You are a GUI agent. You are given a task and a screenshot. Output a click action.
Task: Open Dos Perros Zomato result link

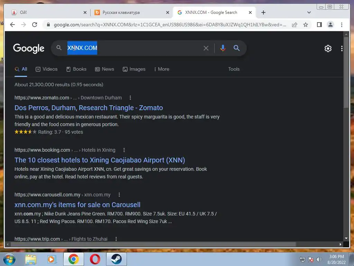coord(89,108)
